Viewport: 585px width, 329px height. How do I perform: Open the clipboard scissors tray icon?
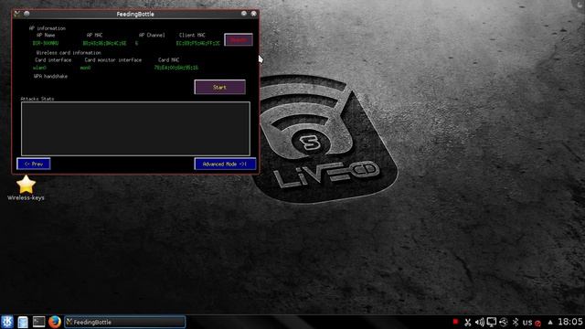pyautogui.click(x=467, y=322)
